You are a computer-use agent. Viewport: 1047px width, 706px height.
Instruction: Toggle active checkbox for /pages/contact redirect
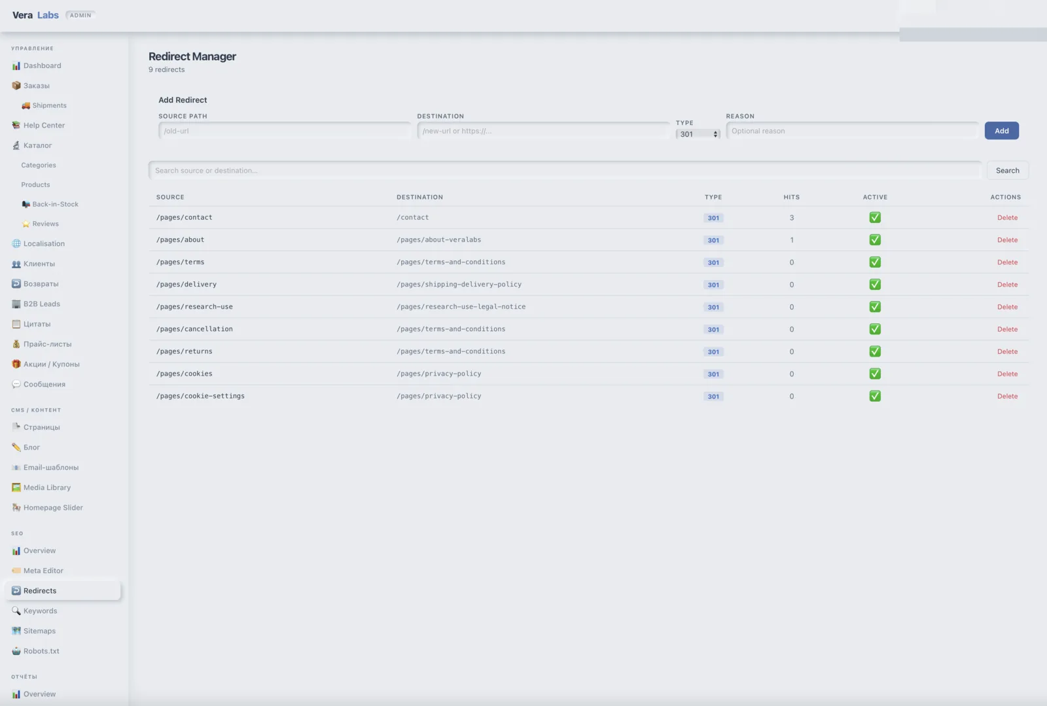point(875,217)
